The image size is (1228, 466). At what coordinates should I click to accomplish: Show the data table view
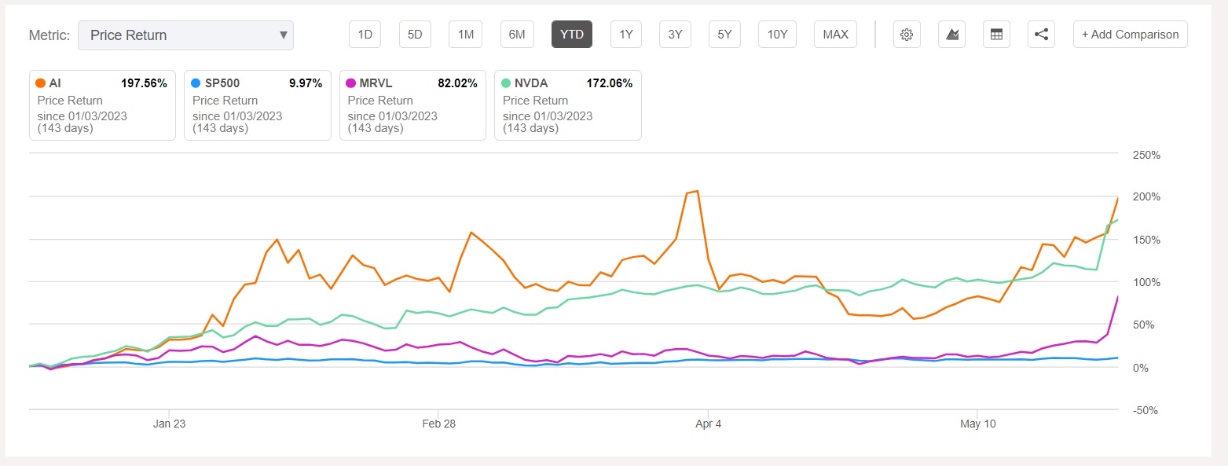pyautogui.click(x=996, y=35)
